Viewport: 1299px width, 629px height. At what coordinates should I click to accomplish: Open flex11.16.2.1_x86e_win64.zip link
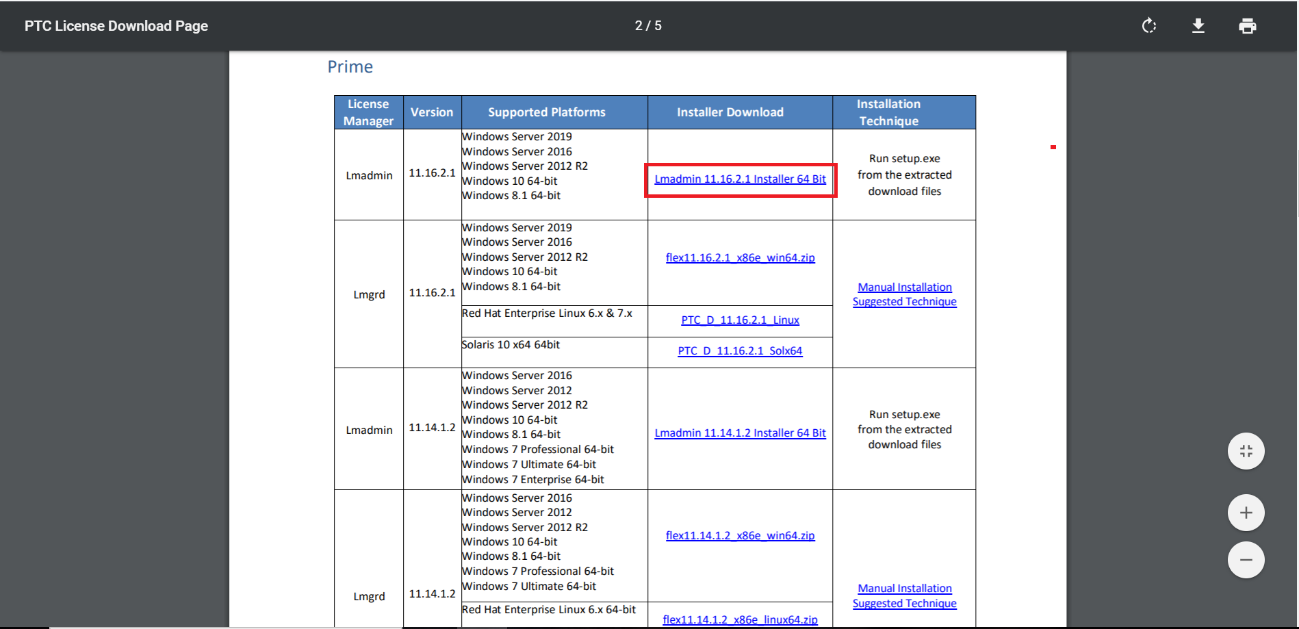[x=740, y=258]
